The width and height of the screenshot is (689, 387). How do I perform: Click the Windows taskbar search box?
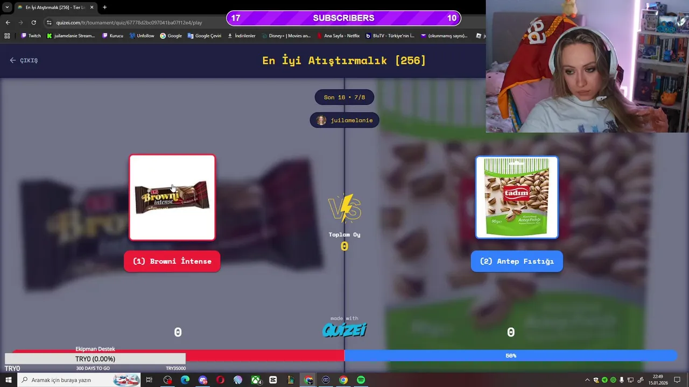tap(79, 380)
